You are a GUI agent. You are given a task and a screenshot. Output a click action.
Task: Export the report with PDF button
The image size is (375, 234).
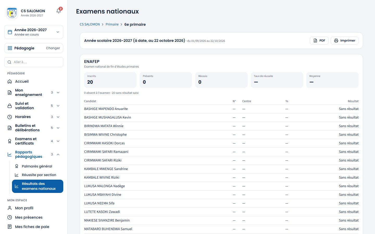319,41
